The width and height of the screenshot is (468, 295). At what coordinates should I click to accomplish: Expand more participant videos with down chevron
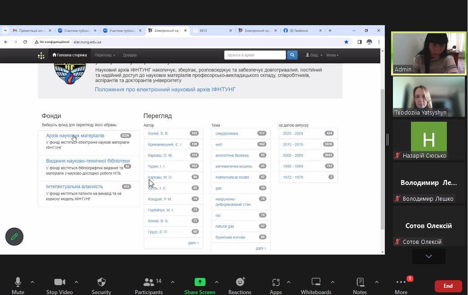428,256
